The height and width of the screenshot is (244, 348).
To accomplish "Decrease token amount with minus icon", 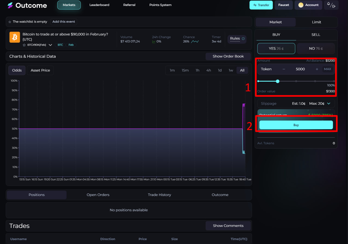I will tap(284, 69).
